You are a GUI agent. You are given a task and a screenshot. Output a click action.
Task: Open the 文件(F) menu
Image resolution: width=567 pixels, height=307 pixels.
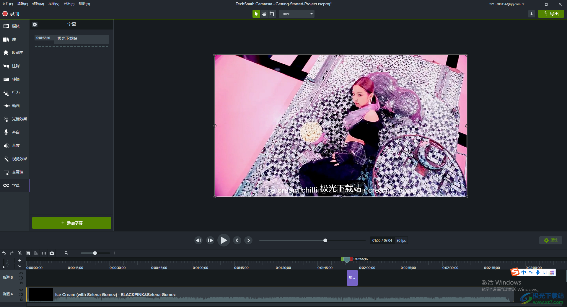pyautogui.click(x=8, y=4)
